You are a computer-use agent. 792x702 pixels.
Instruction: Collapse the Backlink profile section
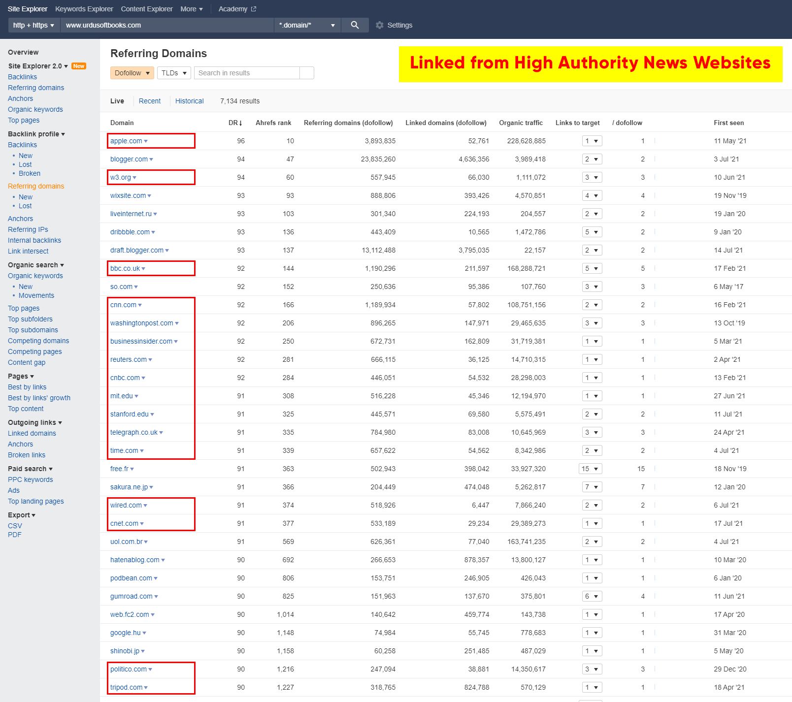pos(36,134)
